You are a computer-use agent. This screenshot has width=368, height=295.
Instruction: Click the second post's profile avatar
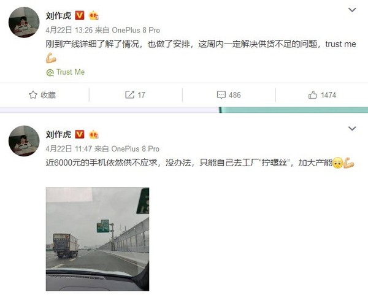(24, 141)
